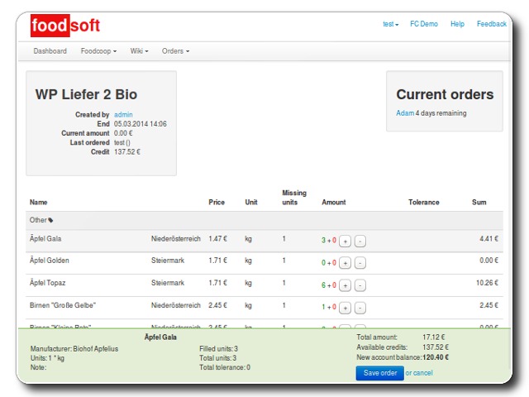Increase amount for Äpfel Gala
The width and height of the screenshot is (529, 397).
tap(346, 241)
